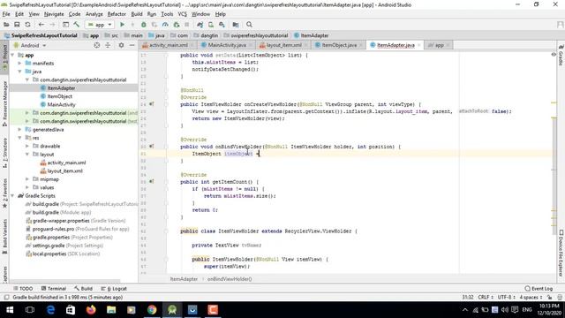Expand the manifests folder
The height and width of the screenshot is (318, 565).
pos(19,64)
